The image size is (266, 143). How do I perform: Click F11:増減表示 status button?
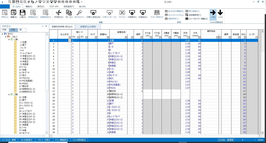coord(61,140)
